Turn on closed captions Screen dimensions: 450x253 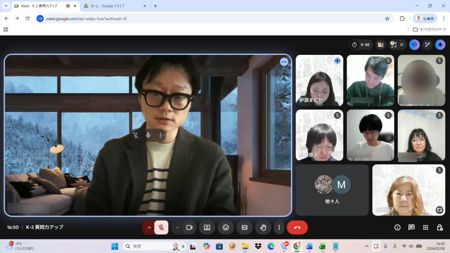[244, 228]
